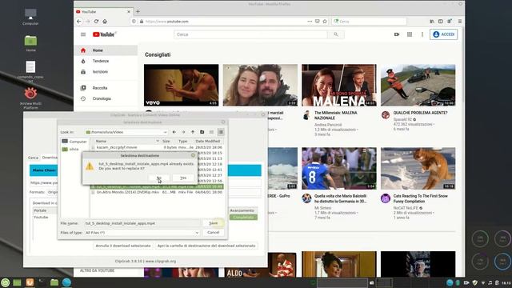Viewport: 512px width, 288px height.
Task: Create new folder in file dialog
Action: (202, 132)
